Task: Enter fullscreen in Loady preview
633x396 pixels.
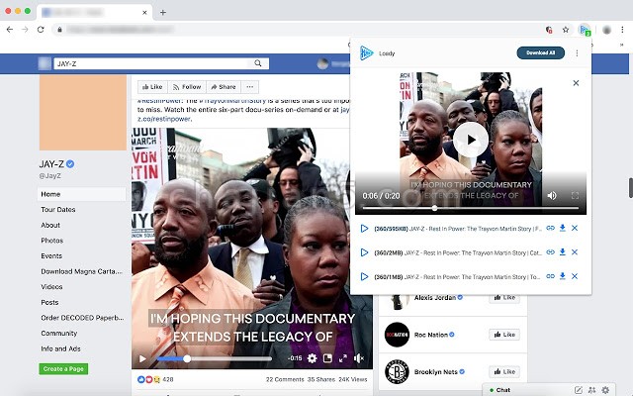Action: click(575, 196)
